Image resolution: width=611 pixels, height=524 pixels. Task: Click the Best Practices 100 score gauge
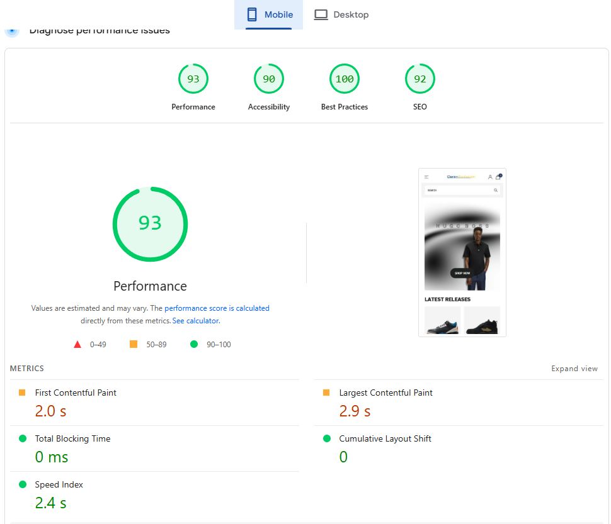tap(345, 79)
